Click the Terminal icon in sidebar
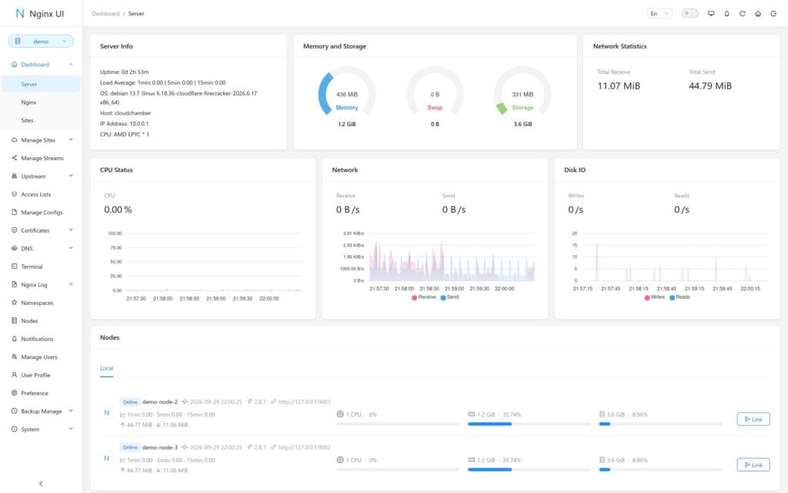The width and height of the screenshot is (788, 493). coord(14,266)
